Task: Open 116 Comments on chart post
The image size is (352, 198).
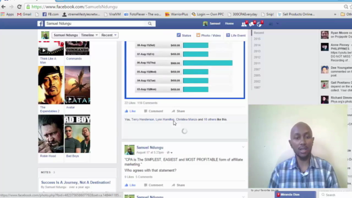Action: (147, 103)
